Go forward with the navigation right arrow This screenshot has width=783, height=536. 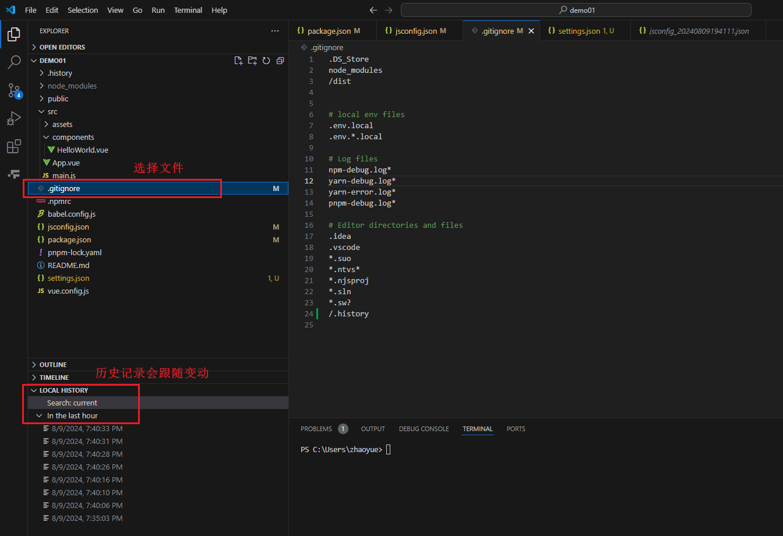tap(389, 10)
